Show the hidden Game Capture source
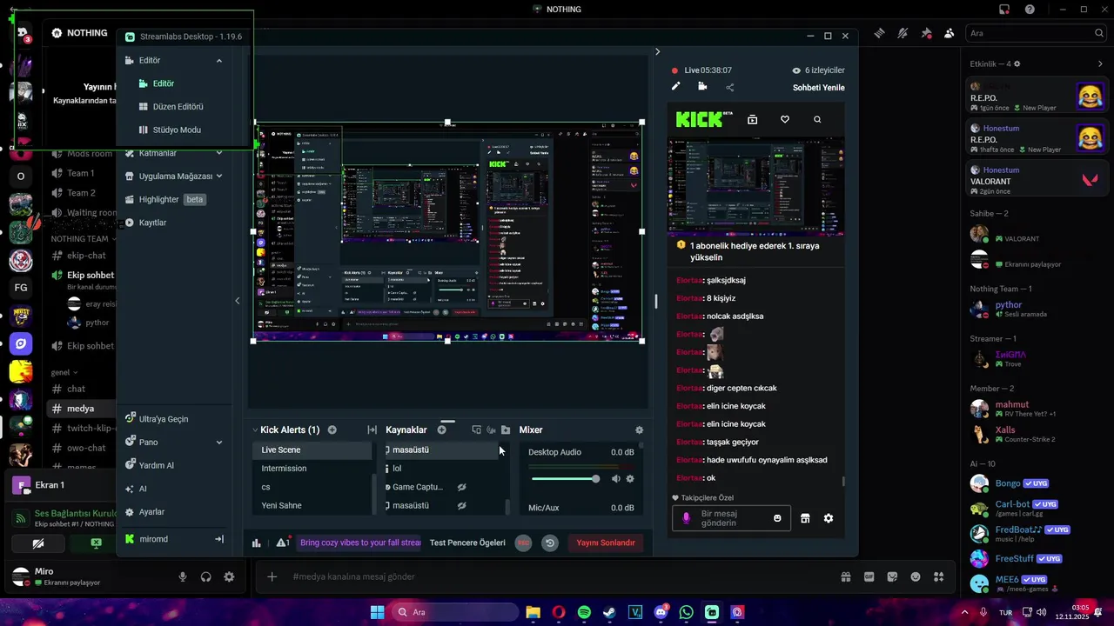Image resolution: width=1114 pixels, height=626 pixels. pos(462,487)
